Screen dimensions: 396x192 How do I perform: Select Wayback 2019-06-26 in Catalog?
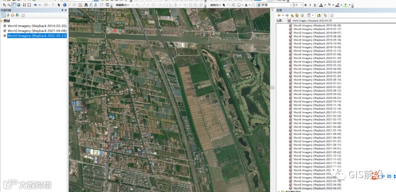317,26
